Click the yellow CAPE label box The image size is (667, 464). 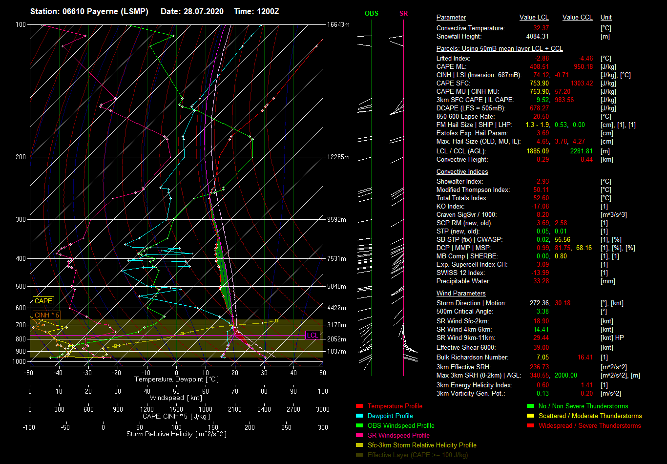(x=43, y=301)
